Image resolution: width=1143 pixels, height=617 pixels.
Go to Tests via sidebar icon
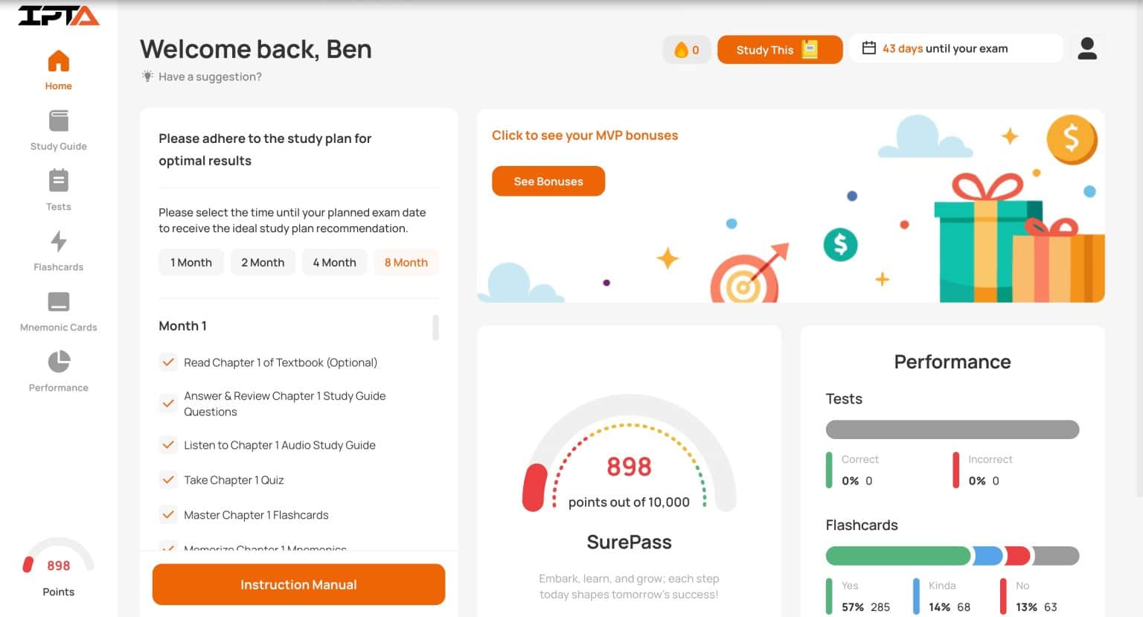point(58,182)
